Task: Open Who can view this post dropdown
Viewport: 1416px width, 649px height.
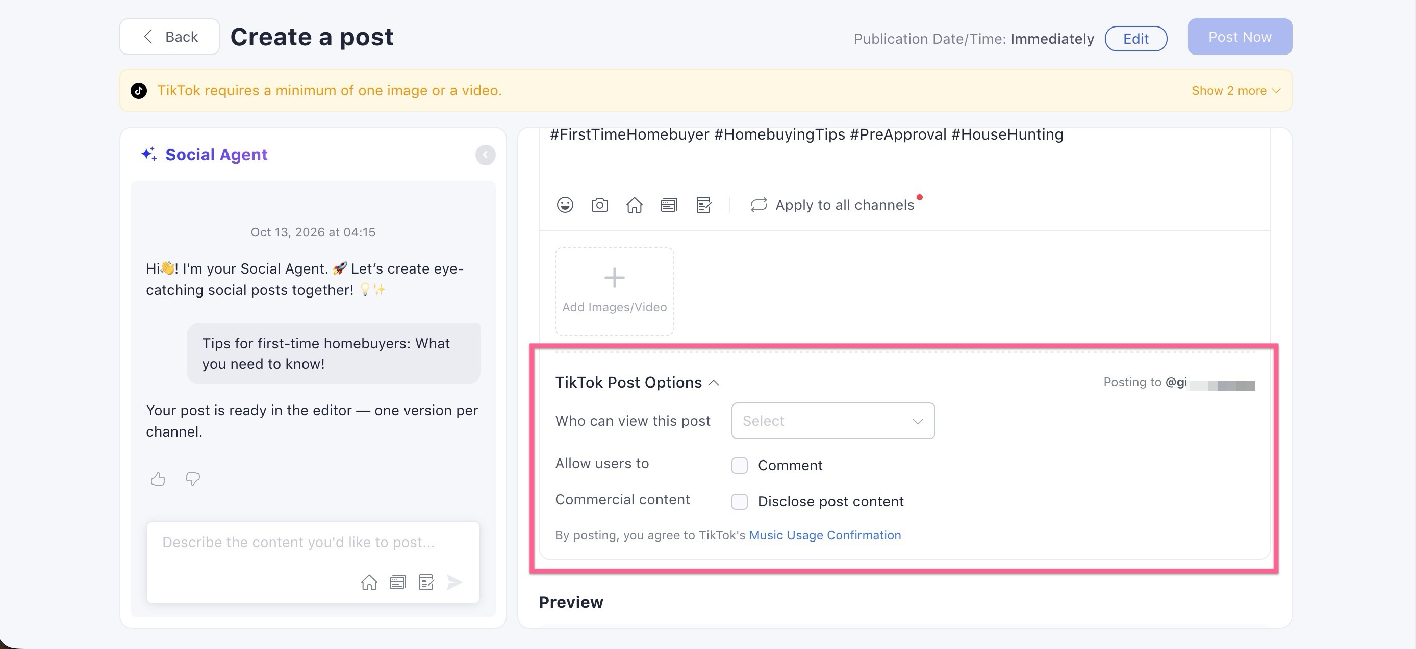Action: click(833, 421)
